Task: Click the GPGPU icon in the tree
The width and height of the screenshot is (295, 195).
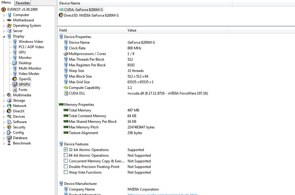Action: click(x=15, y=84)
